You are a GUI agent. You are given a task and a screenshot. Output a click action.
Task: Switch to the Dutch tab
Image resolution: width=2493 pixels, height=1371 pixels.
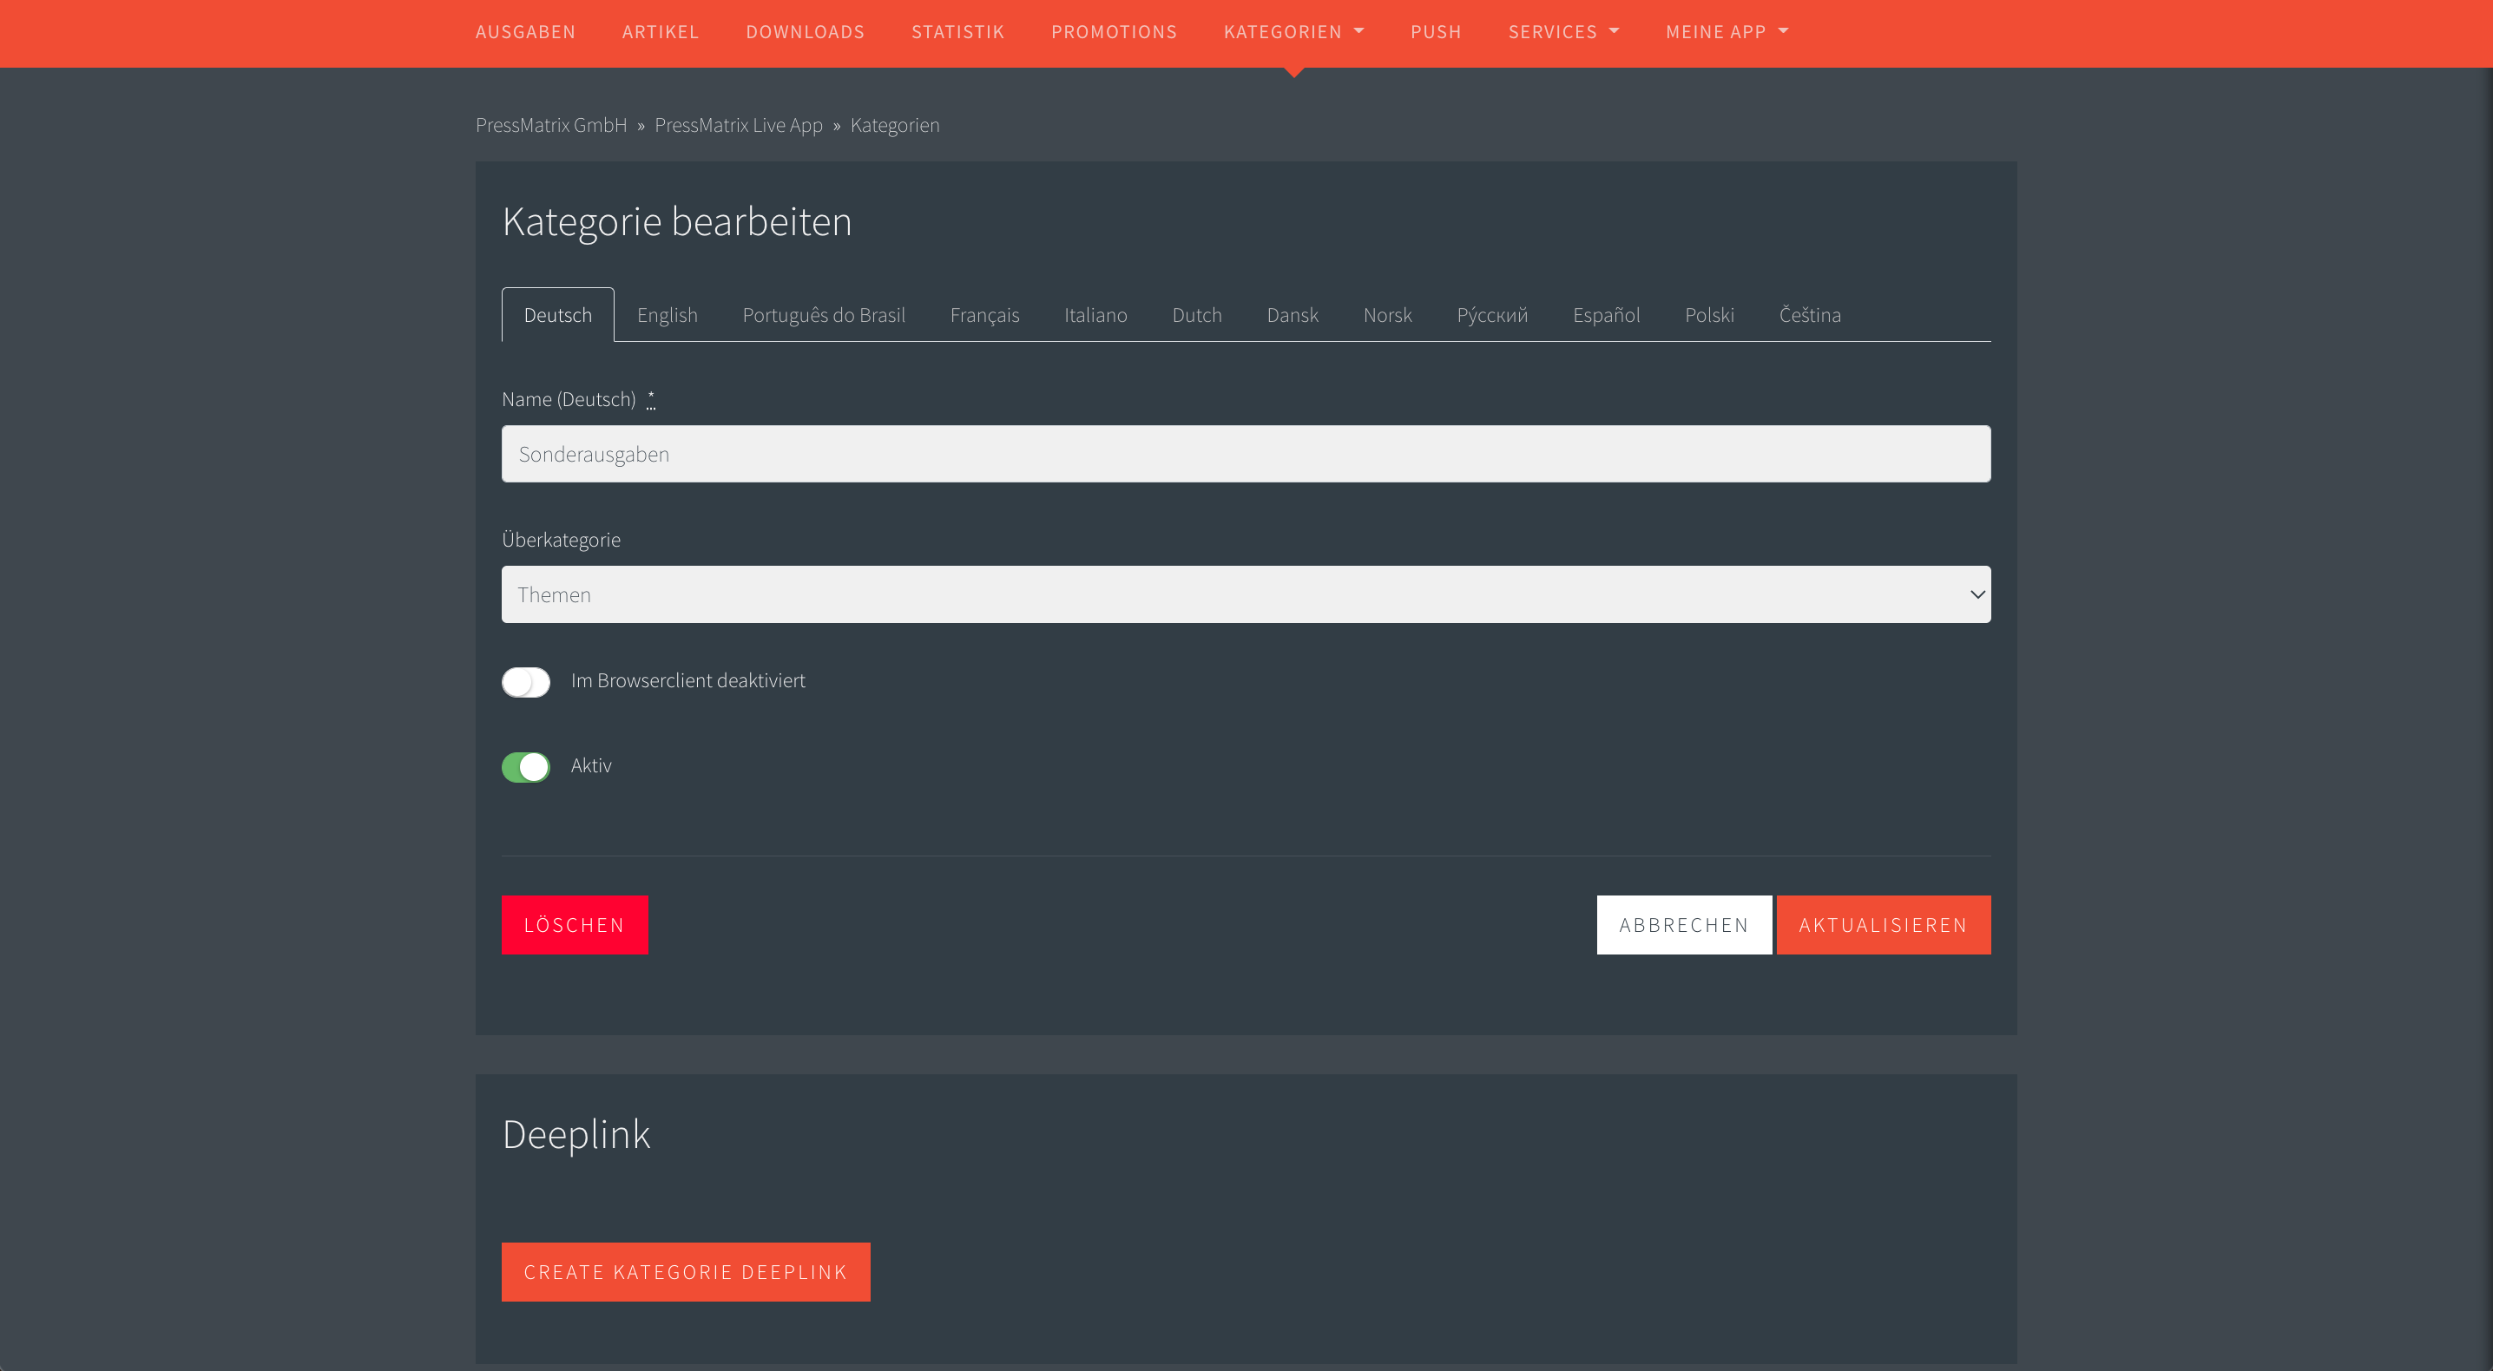coord(1196,314)
